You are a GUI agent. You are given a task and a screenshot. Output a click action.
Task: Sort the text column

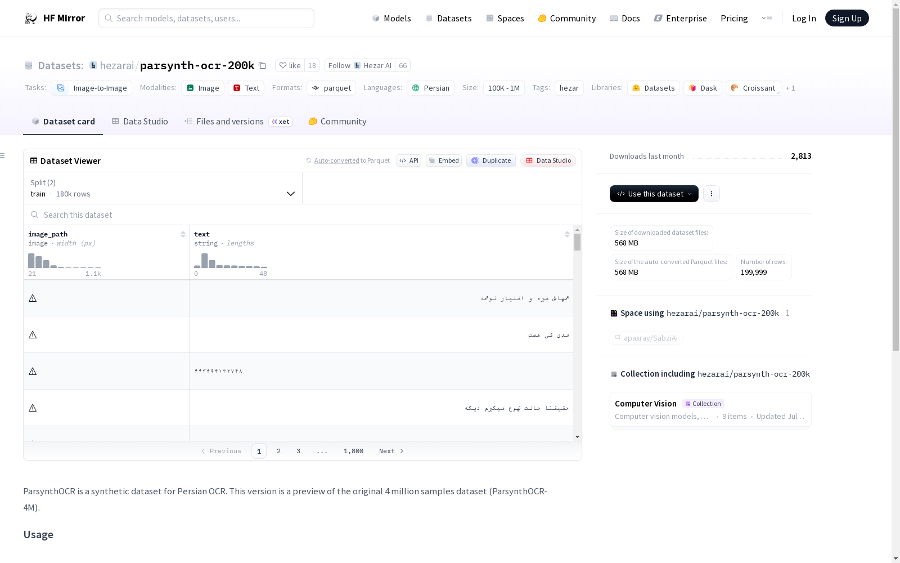click(x=567, y=234)
